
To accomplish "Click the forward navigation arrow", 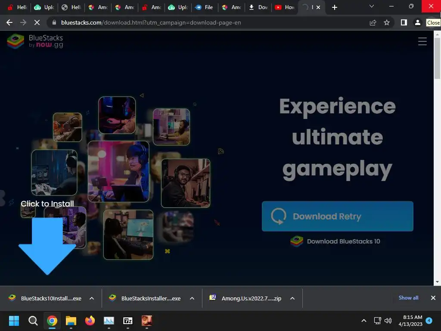I will click(x=23, y=22).
